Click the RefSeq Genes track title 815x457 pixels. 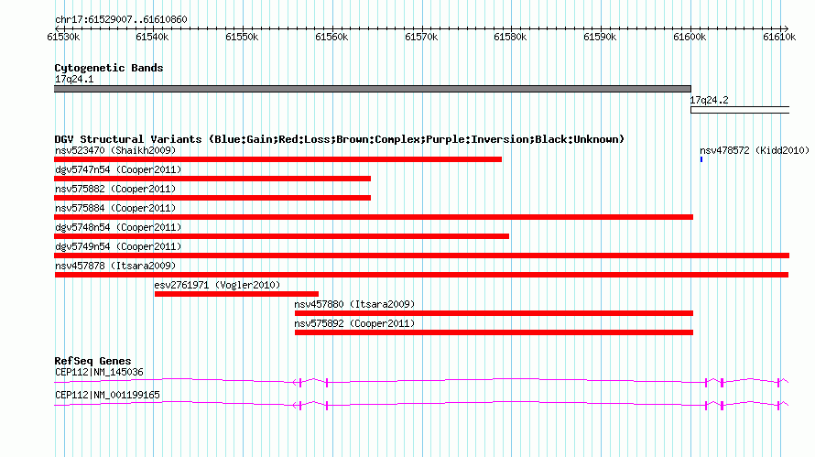tap(92, 361)
